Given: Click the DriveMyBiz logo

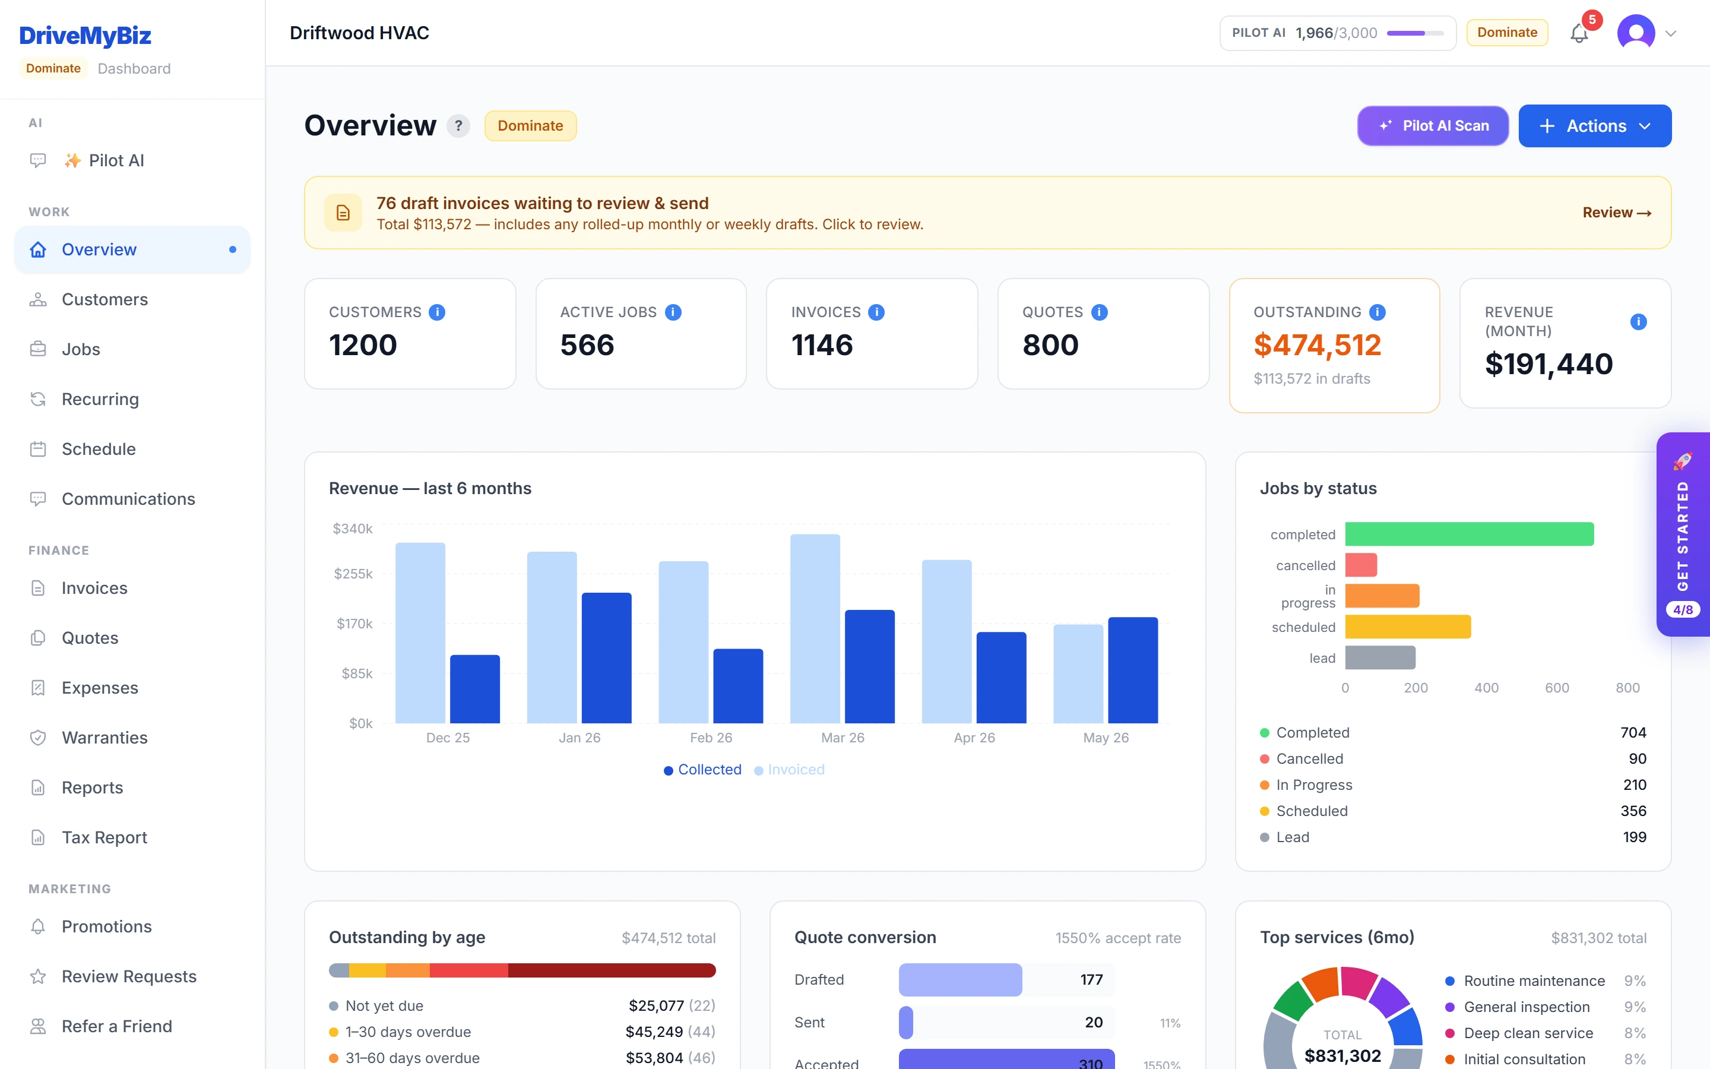Looking at the screenshot, I should 85,36.
